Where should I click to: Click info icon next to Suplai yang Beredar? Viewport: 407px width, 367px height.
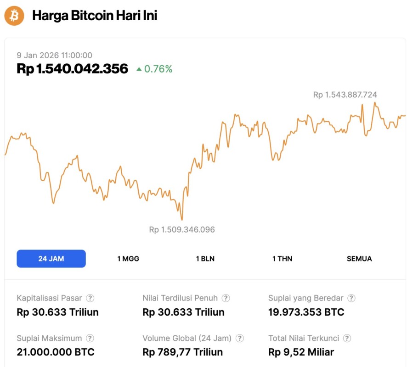click(351, 298)
